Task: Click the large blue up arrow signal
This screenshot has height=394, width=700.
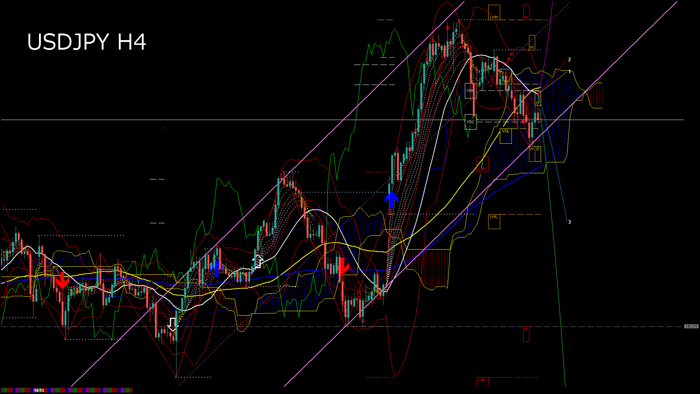Action: pyautogui.click(x=392, y=200)
